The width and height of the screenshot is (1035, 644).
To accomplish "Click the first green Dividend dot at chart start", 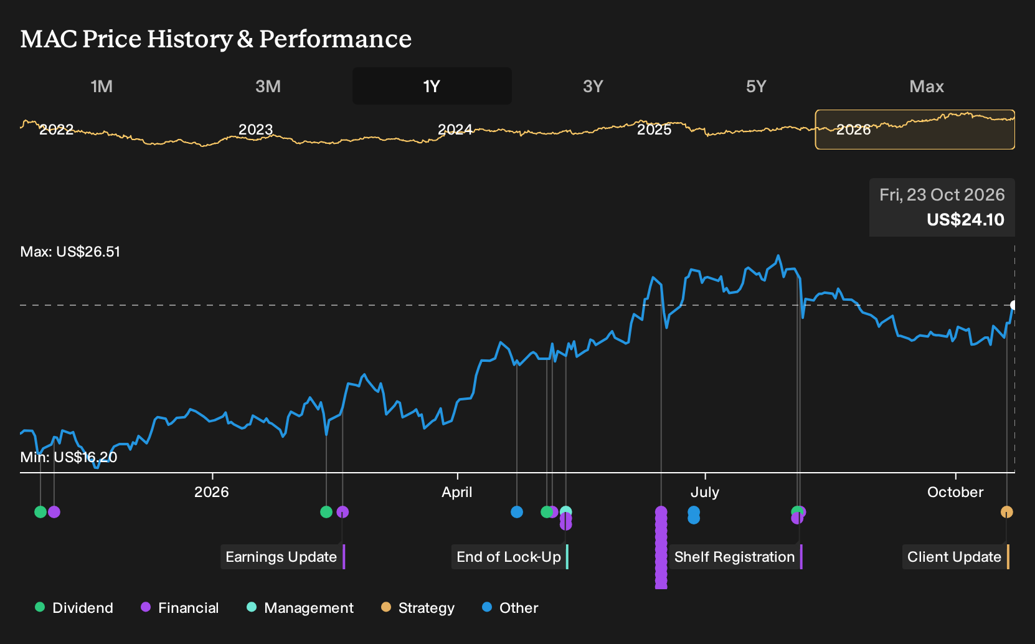I will [x=40, y=512].
